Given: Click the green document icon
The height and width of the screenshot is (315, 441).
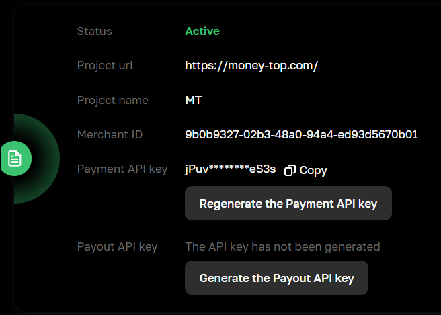Looking at the screenshot, I should (15, 159).
